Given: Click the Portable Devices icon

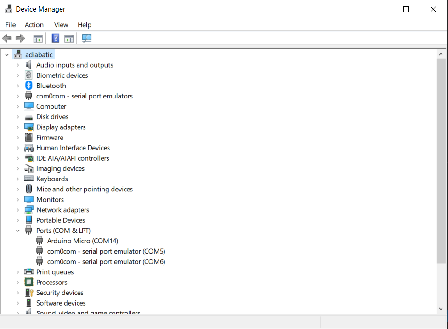Looking at the screenshot, I should pos(28,219).
